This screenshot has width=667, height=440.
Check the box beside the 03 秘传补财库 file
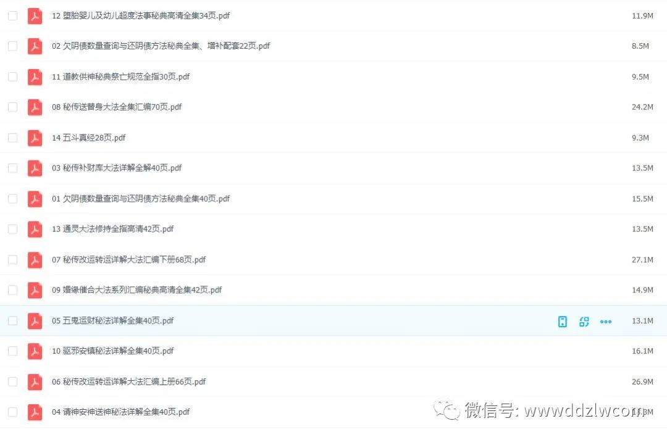coord(13,168)
